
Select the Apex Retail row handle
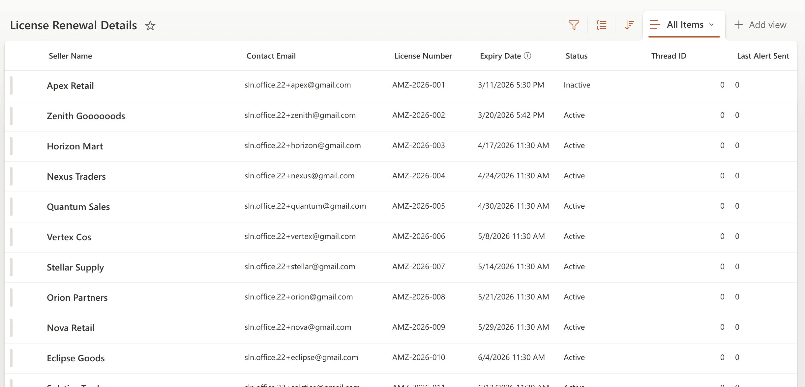(11, 86)
